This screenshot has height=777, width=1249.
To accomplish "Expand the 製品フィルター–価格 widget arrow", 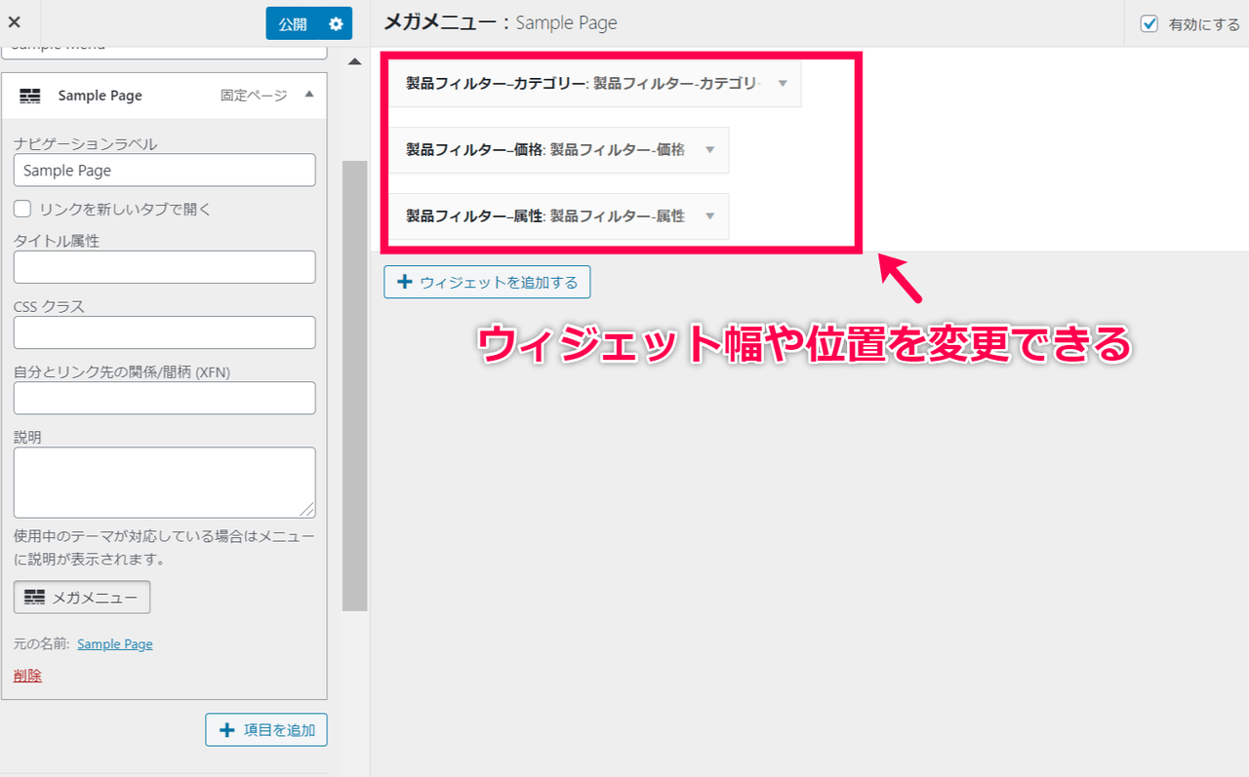I will [x=710, y=150].
